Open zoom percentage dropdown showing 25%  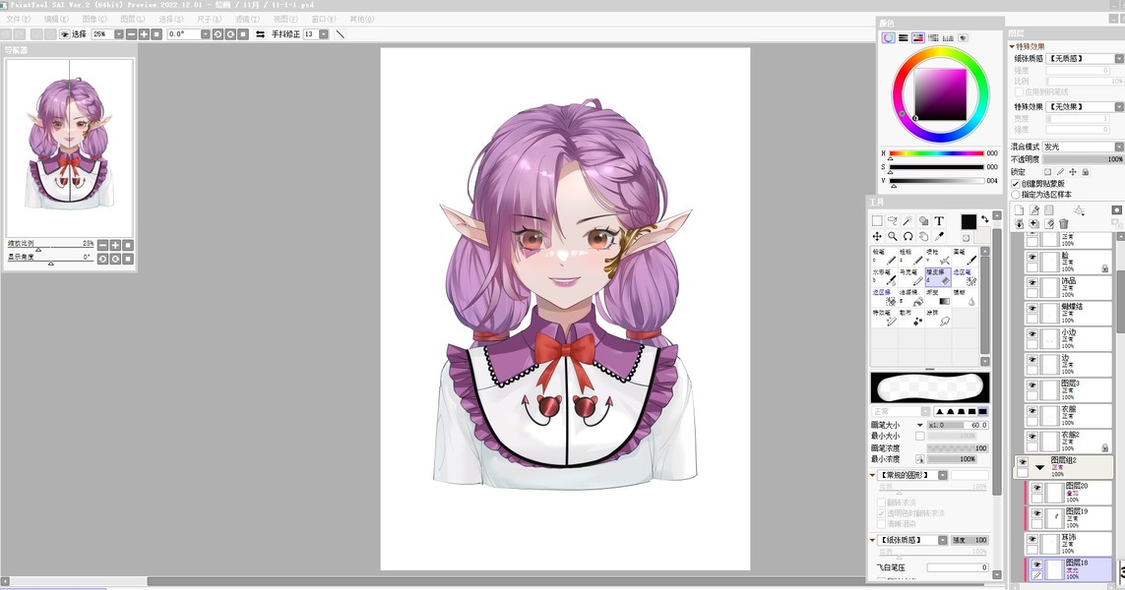[118, 33]
